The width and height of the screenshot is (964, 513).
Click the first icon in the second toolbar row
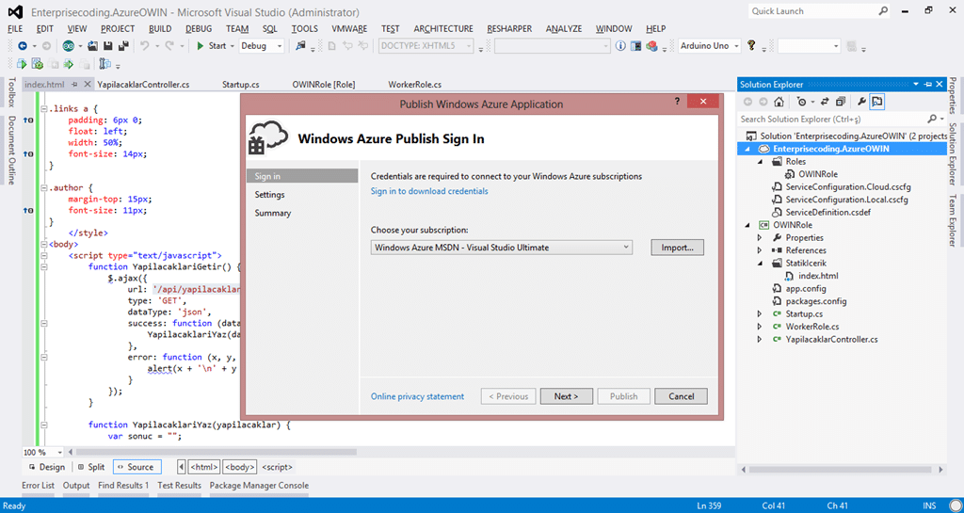coord(23,64)
